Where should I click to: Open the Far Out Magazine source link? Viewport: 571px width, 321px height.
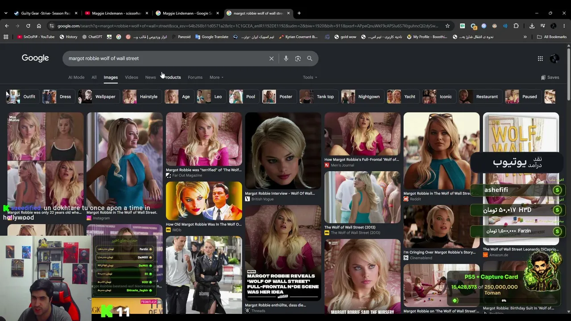[x=187, y=176]
